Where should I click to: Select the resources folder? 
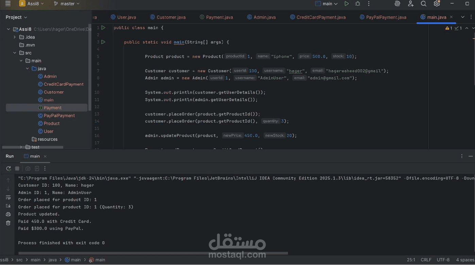click(45, 139)
